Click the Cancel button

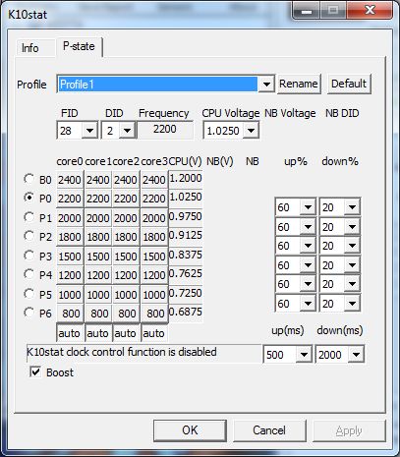click(269, 430)
